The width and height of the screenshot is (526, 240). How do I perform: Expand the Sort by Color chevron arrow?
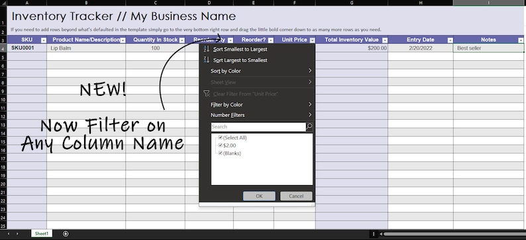click(309, 71)
